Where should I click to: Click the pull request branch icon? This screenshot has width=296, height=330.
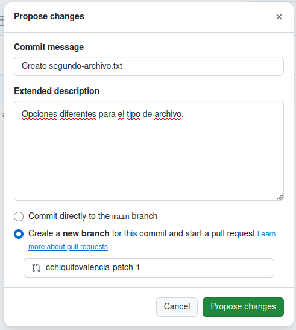(36, 268)
